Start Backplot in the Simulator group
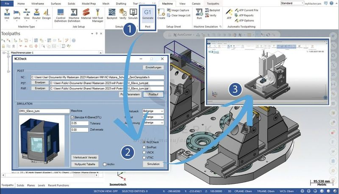Viewport: 339px width, 194px height. 112,14
